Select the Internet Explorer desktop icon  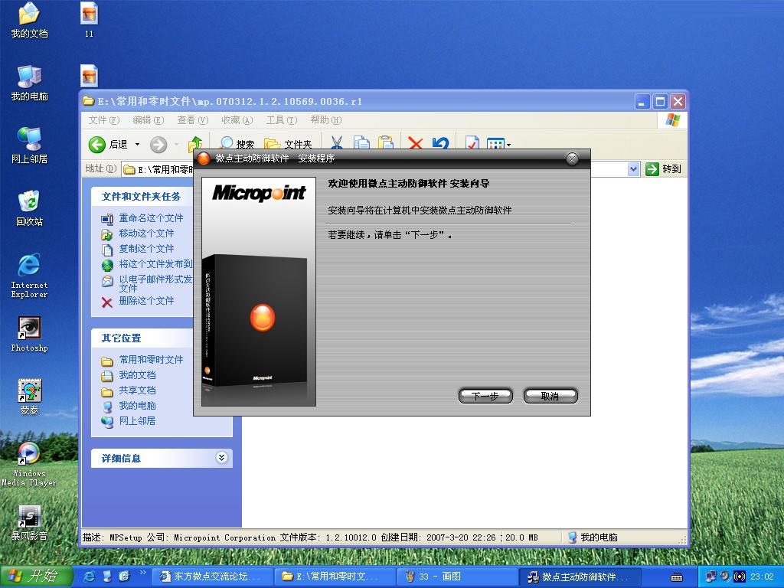pyautogui.click(x=30, y=276)
